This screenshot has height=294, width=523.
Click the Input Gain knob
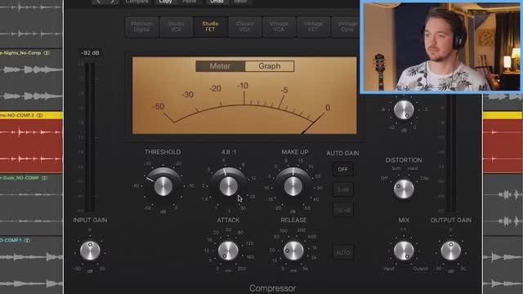(x=90, y=251)
